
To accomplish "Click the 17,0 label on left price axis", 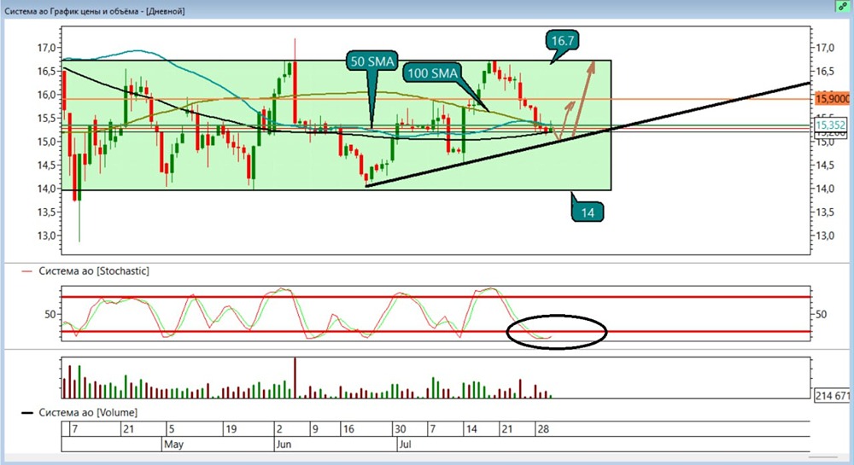I will click(46, 48).
